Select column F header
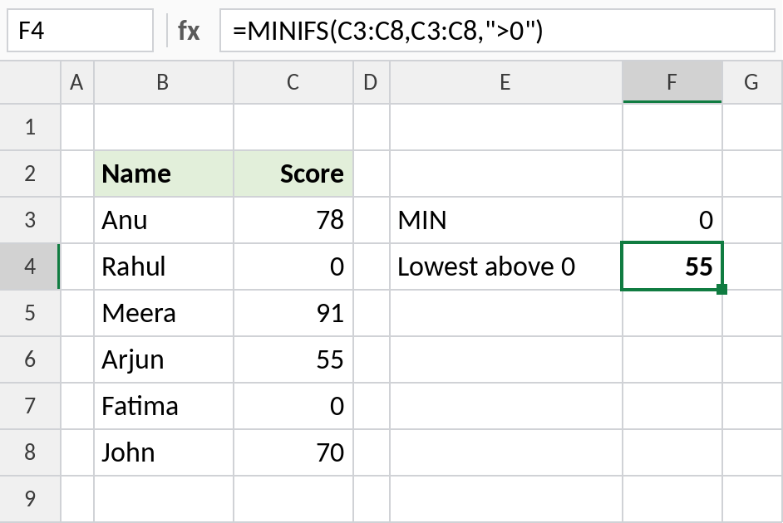The width and height of the screenshot is (783, 523). [x=672, y=82]
